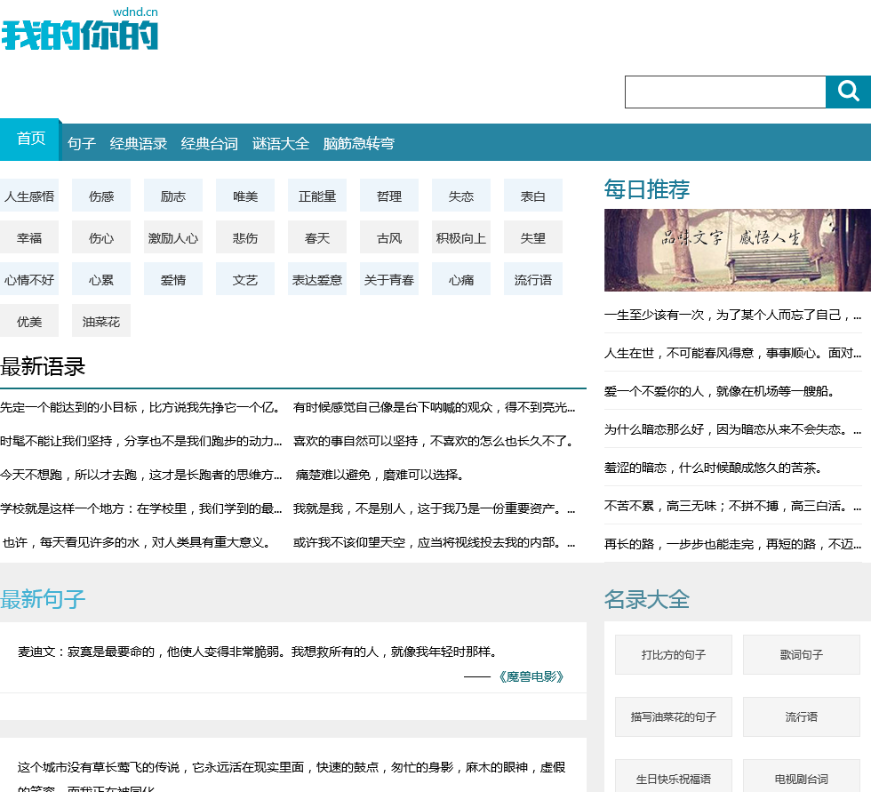Image resolution: width=871 pixels, height=792 pixels.
Task: Open quote 痛楚难以避免，磨难可以选择
Action: tap(380, 475)
